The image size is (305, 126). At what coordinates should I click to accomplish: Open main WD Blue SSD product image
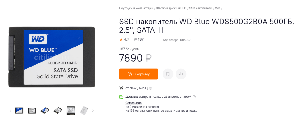(52, 57)
